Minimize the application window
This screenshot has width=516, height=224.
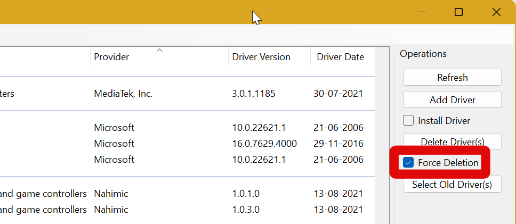pos(421,12)
